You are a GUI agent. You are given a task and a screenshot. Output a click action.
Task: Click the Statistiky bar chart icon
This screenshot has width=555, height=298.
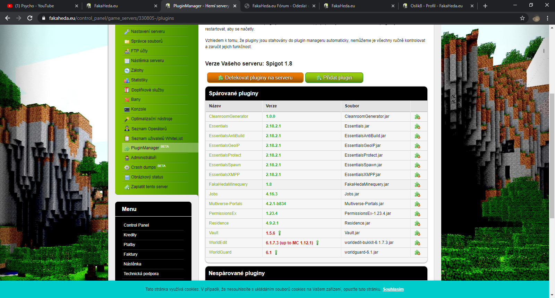click(x=127, y=80)
